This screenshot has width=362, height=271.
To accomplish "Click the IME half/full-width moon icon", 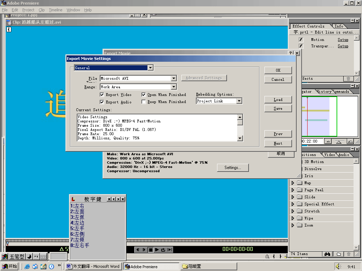I will tap(29, 256).
